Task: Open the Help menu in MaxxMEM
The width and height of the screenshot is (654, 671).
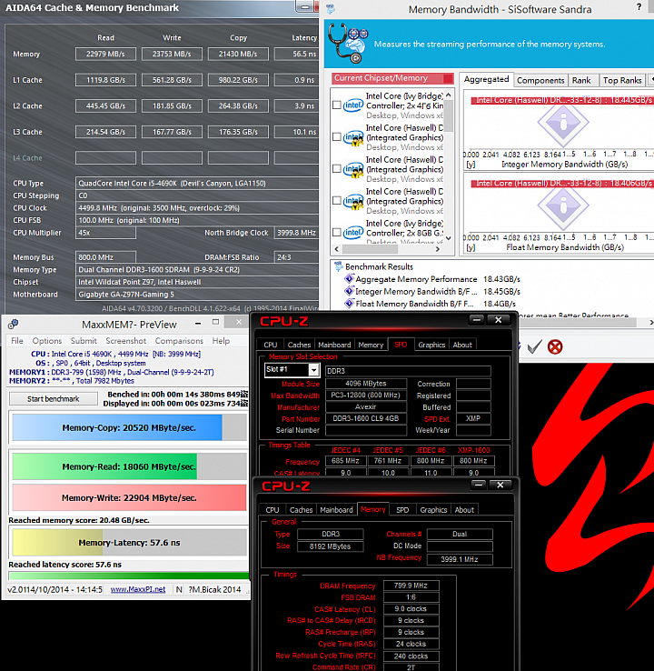Action: click(221, 341)
